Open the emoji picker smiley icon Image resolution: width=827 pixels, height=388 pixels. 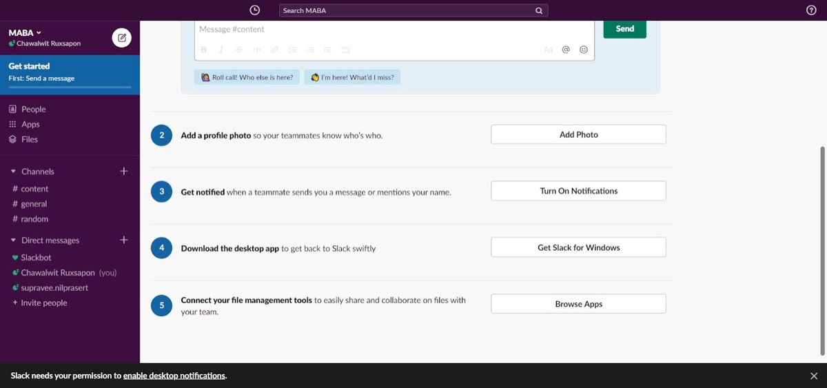click(584, 50)
